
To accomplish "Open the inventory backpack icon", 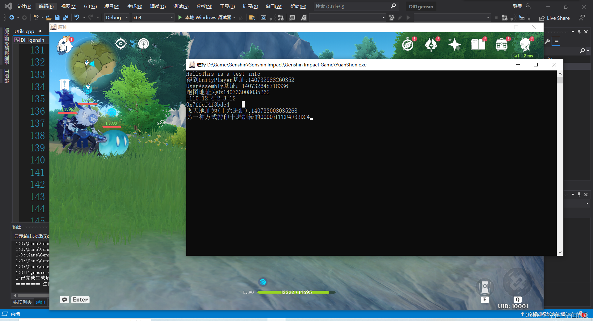I will (502, 44).
